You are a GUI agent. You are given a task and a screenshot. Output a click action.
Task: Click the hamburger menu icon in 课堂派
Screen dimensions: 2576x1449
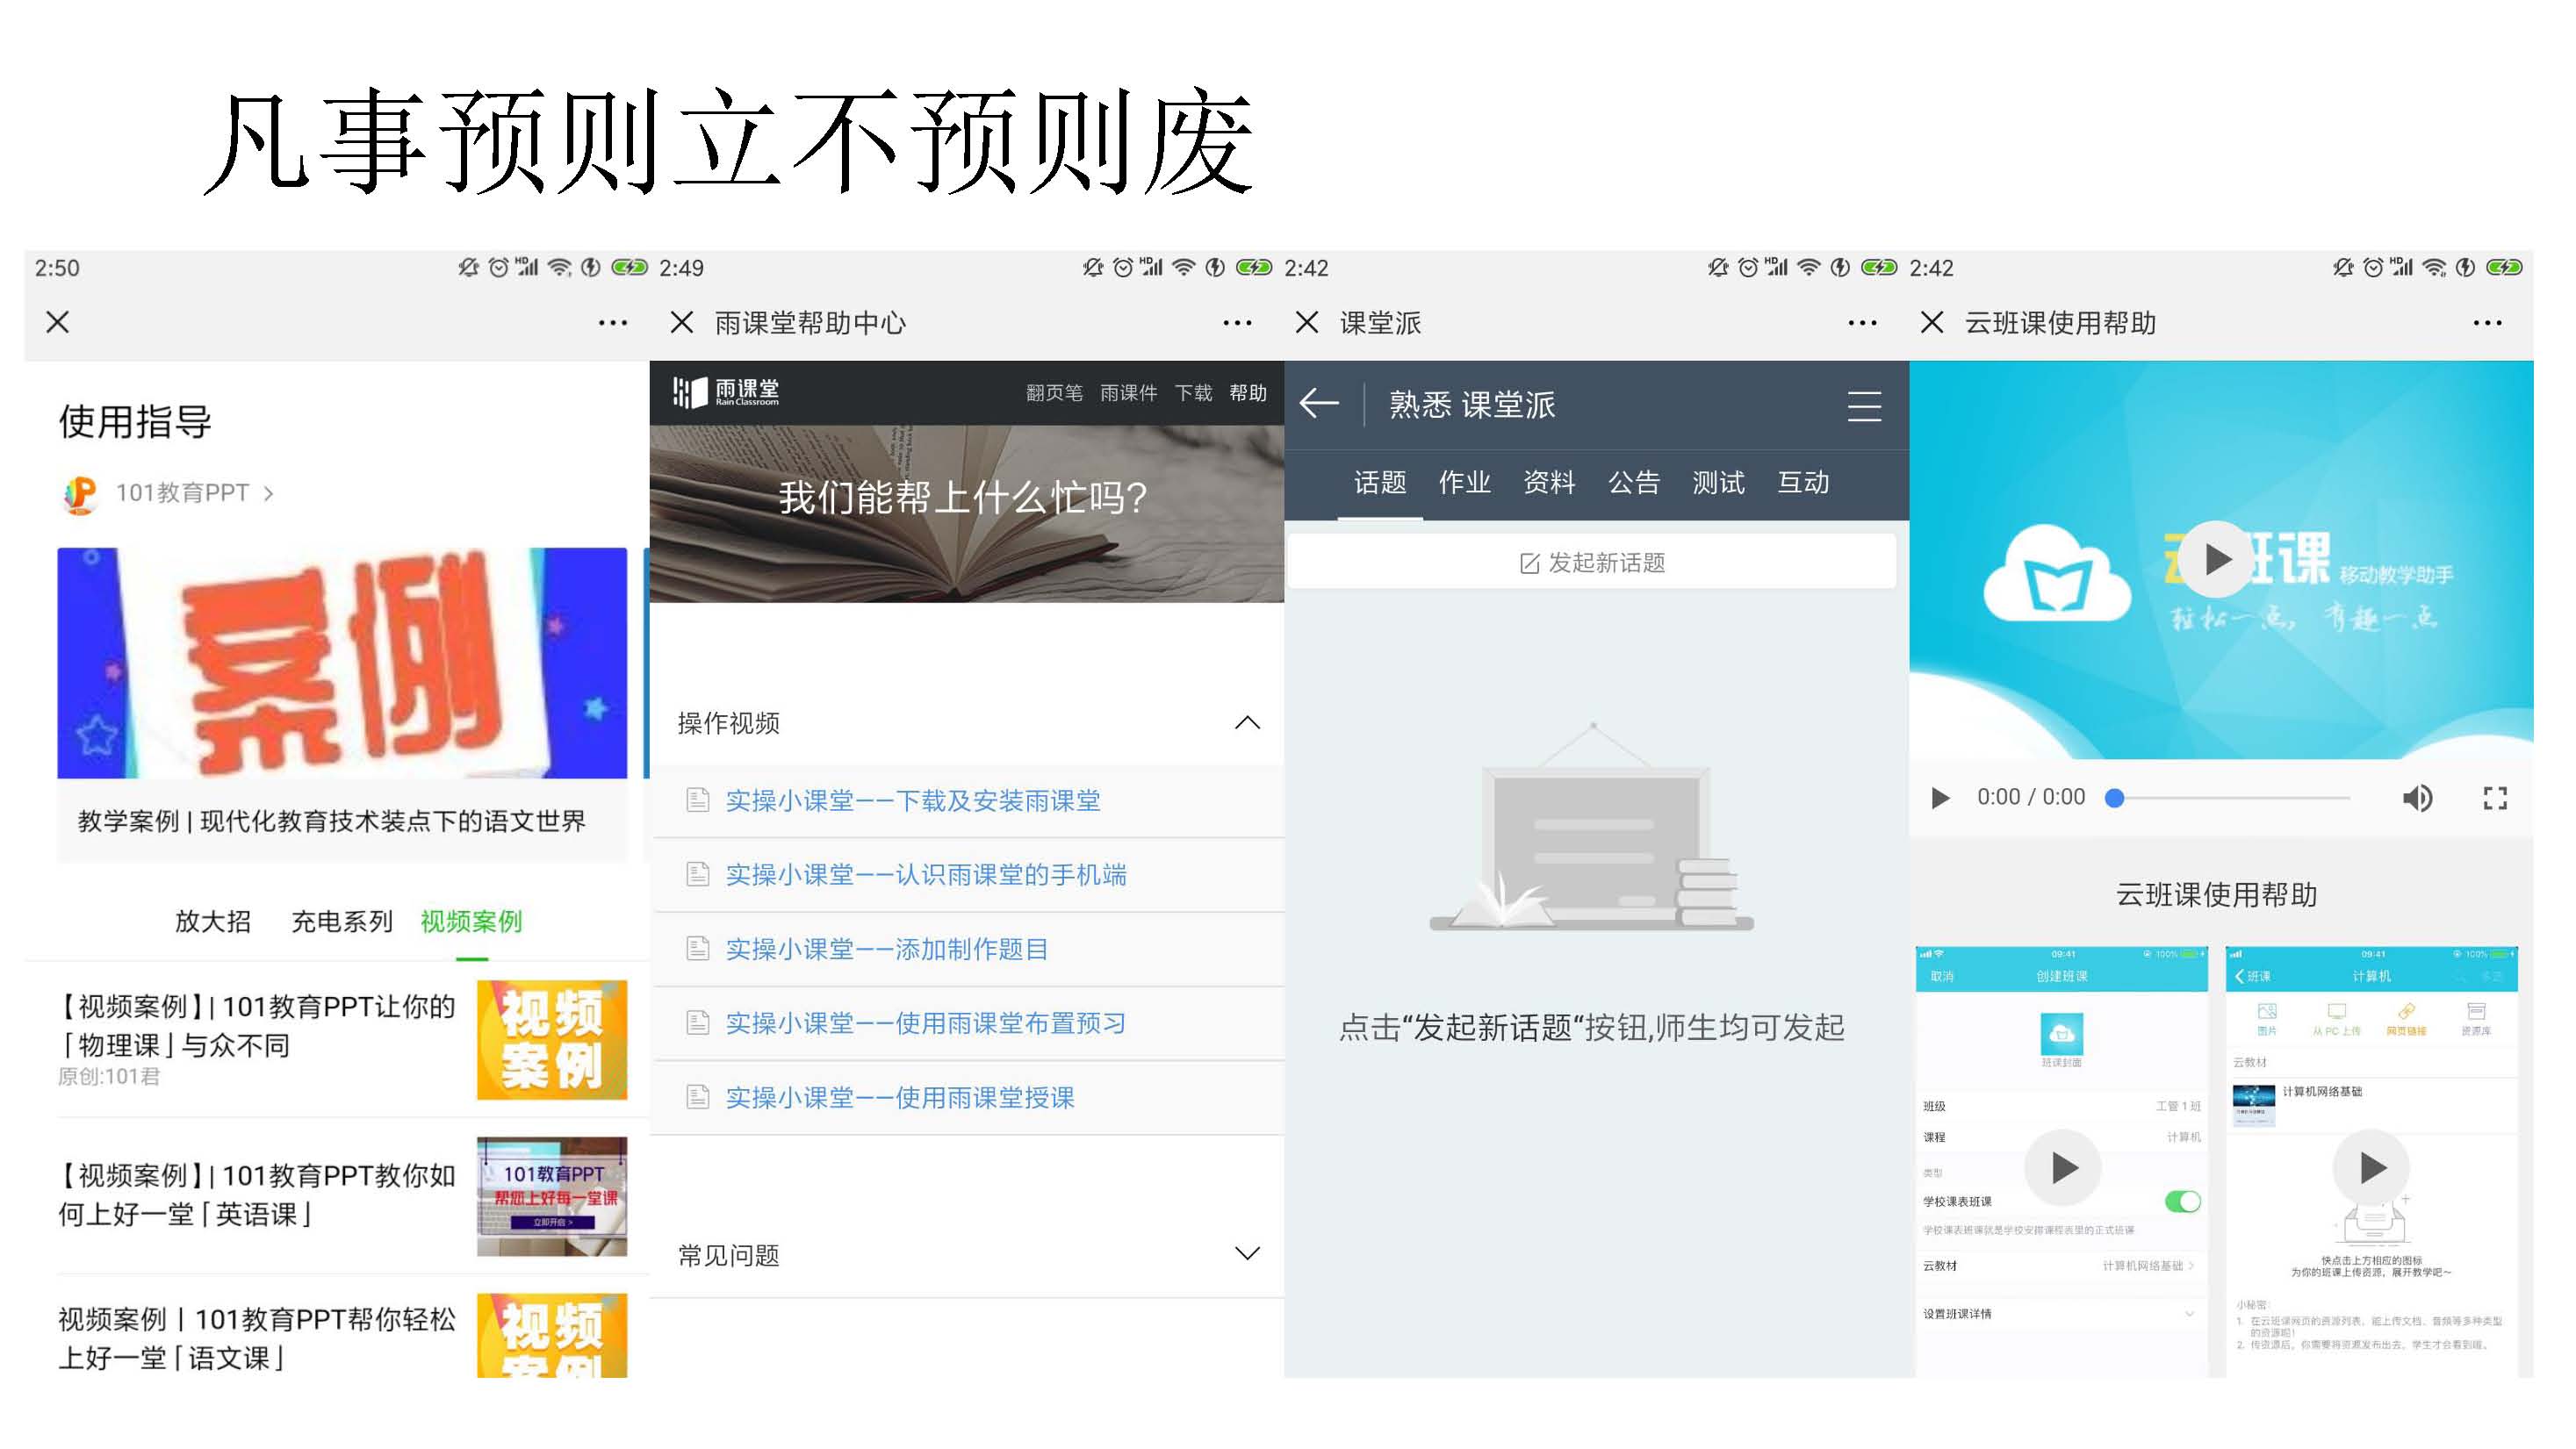(x=1863, y=405)
